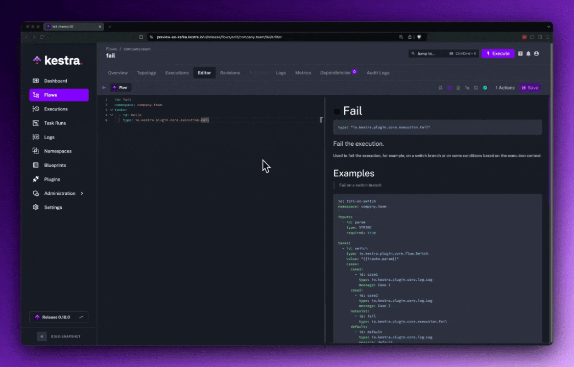Click the divider between editor and documentation

point(325,219)
